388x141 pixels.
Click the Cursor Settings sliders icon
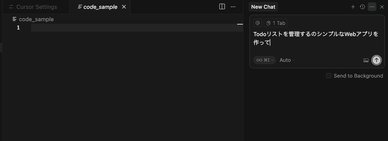pos(11,7)
